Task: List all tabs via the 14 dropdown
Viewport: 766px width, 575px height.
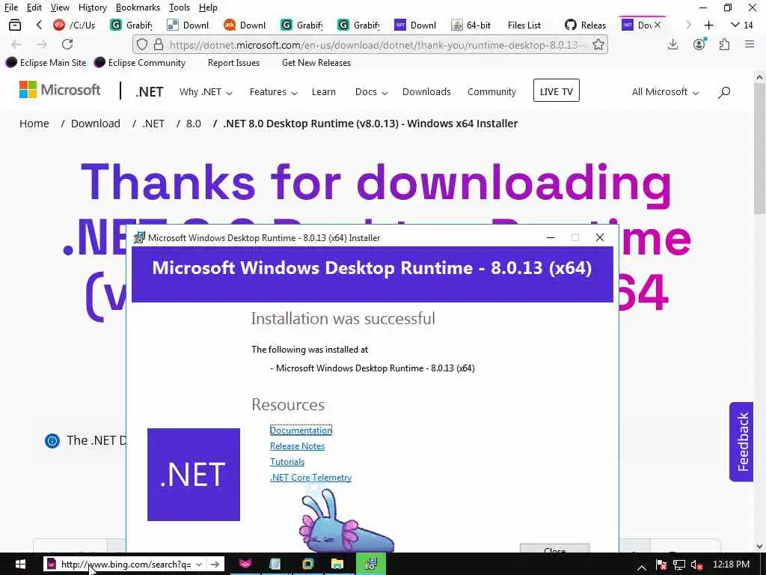Action: pyautogui.click(x=741, y=25)
